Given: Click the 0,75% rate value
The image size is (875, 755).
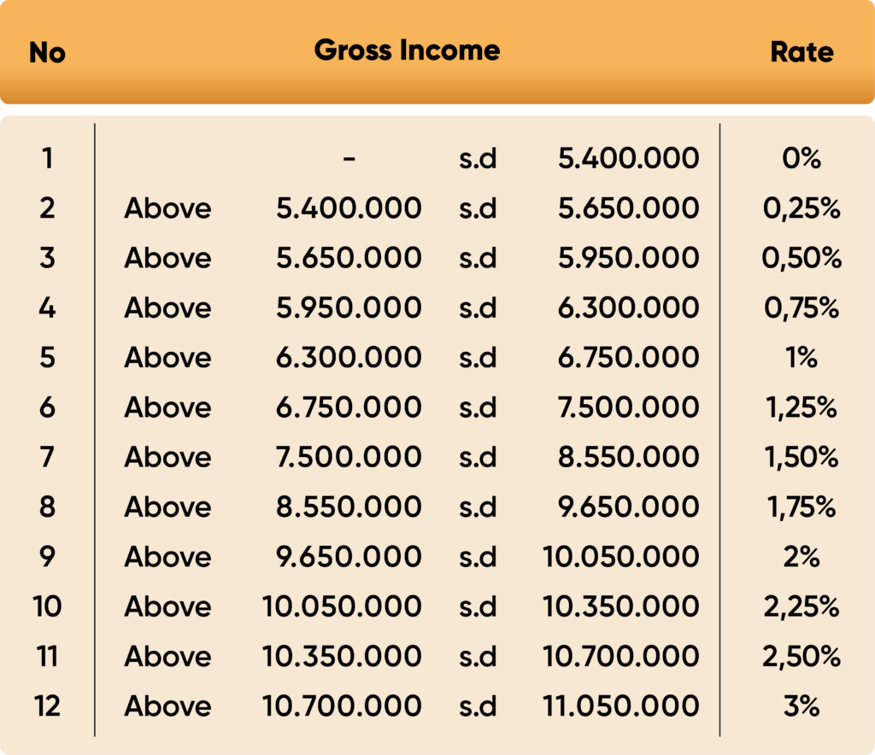Looking at the screenshot, I should [802, 307].
